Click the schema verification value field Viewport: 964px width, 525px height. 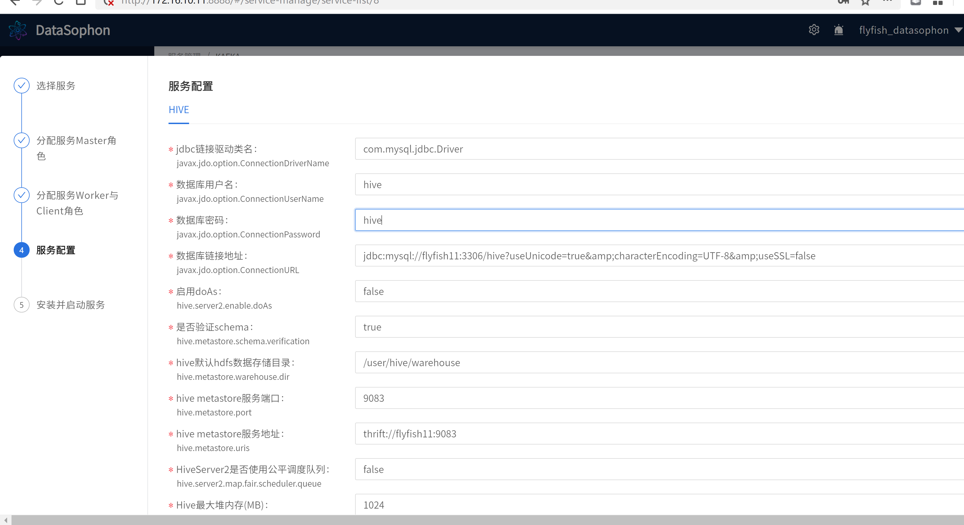point(659,327)
